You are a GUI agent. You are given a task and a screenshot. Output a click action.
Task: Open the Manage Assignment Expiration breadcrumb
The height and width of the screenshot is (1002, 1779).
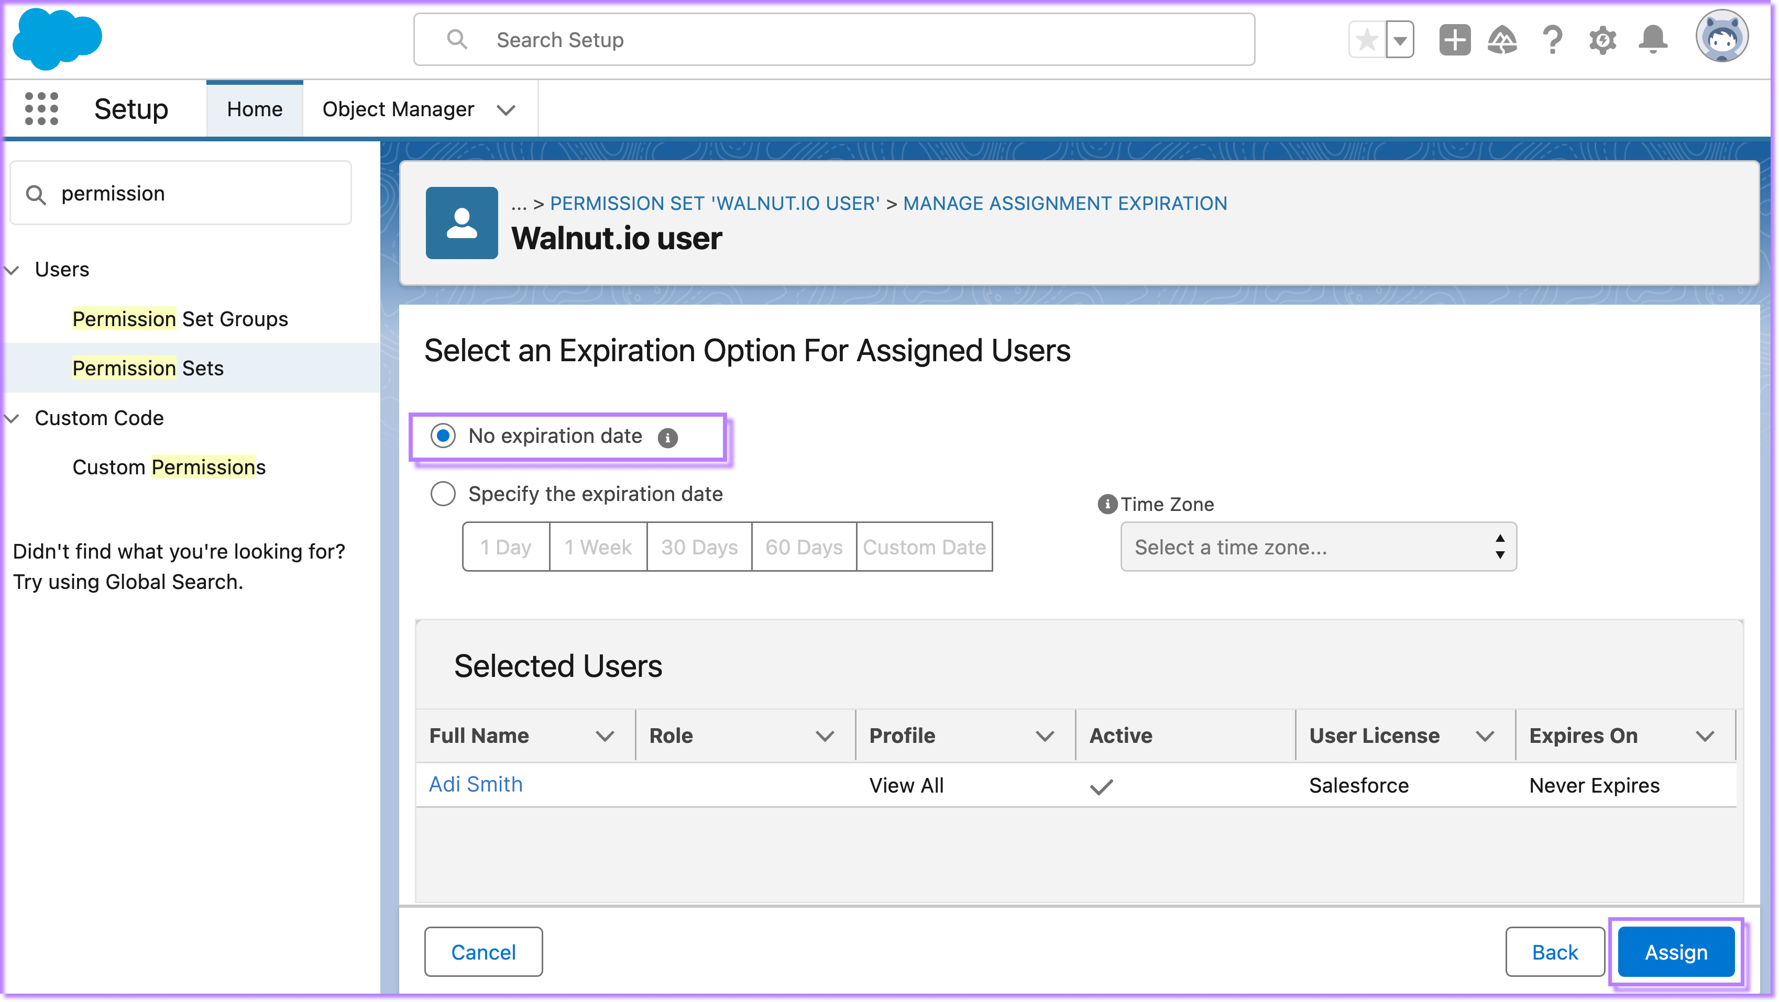[1065, 203]
